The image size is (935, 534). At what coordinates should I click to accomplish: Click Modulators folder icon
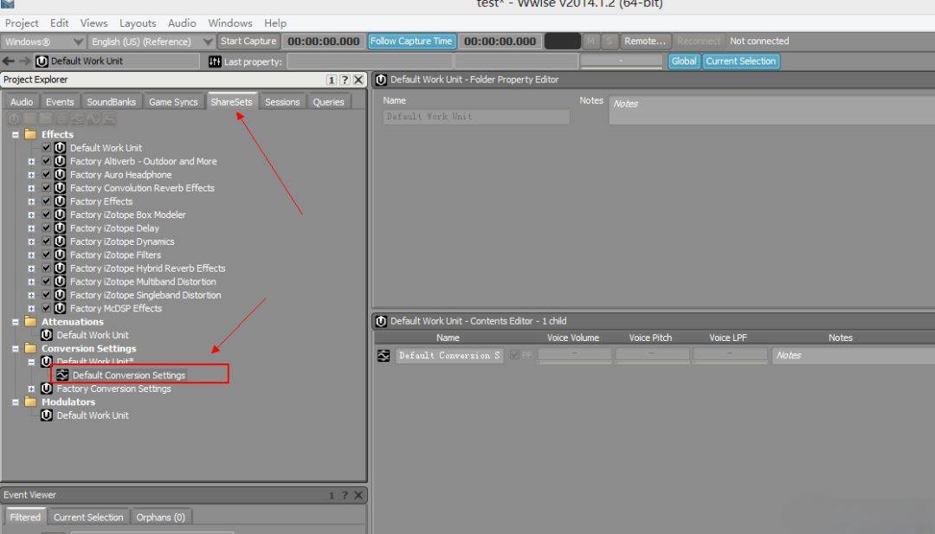30,402
